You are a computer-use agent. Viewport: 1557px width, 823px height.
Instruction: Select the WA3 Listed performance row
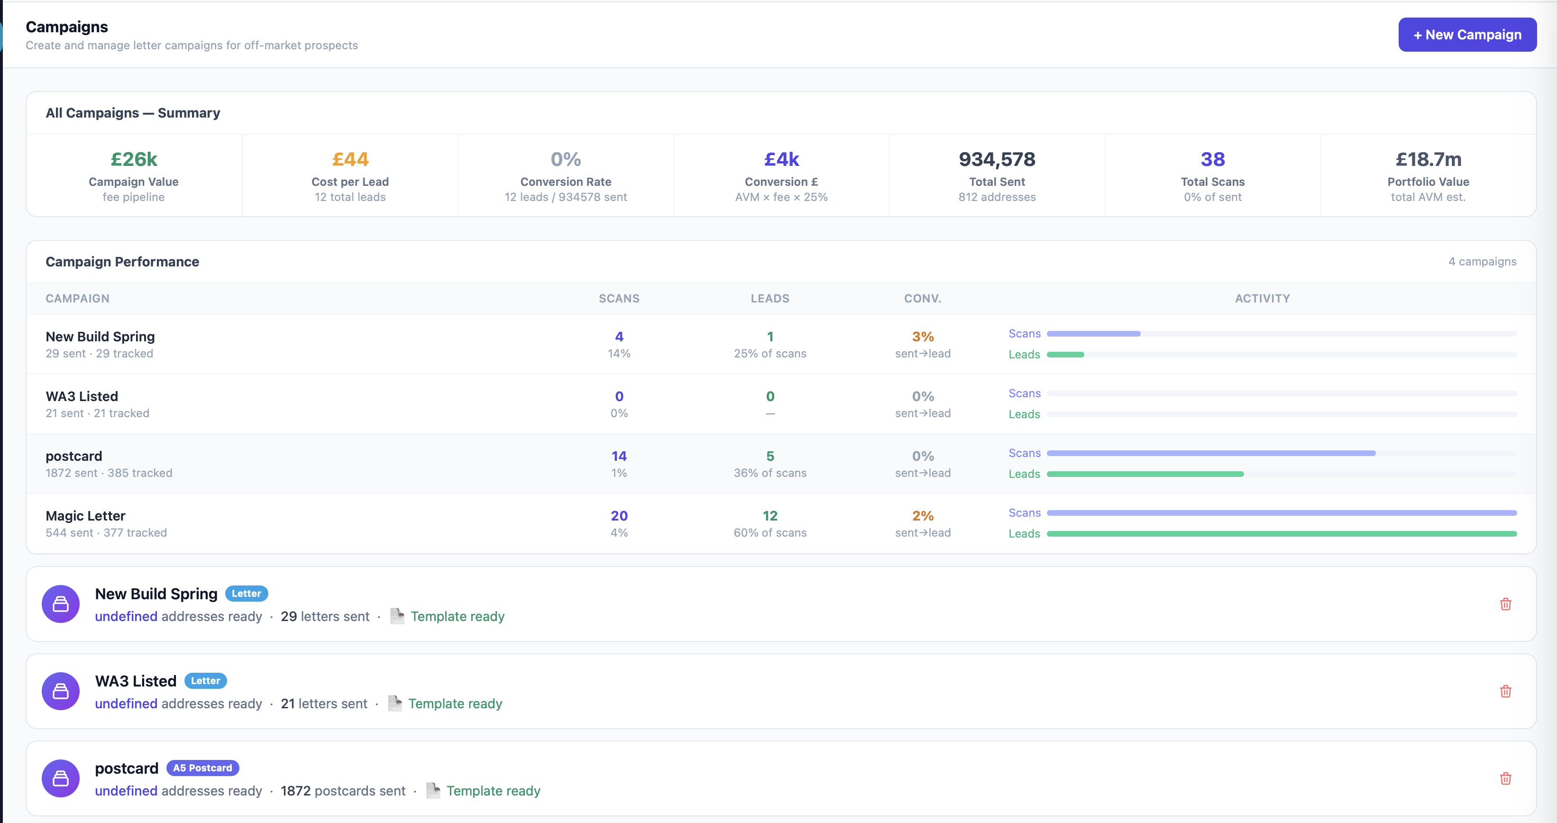tap(781, 403)
